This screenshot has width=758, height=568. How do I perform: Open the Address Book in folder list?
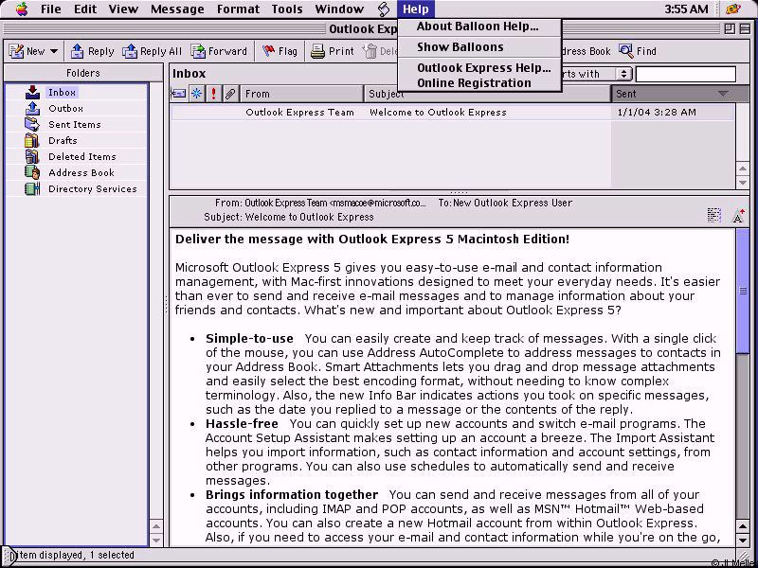[x=81, y=172]
